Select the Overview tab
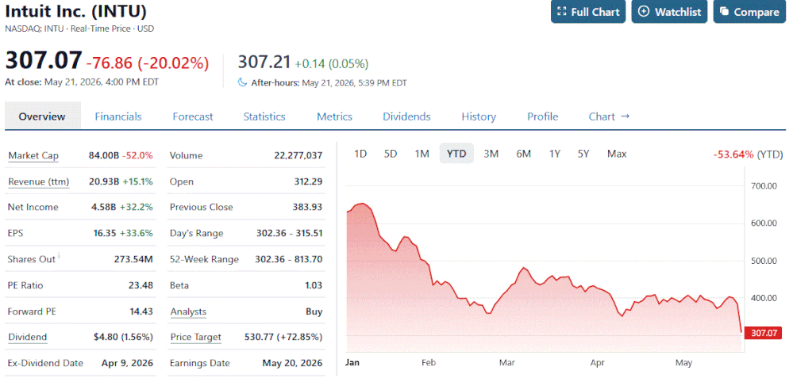The height and width of the screenshot is (378, 793). click(43, 116)
